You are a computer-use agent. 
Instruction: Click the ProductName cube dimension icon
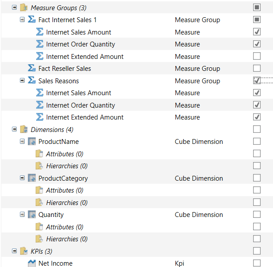pyautogui.click(x=31, y=142)
